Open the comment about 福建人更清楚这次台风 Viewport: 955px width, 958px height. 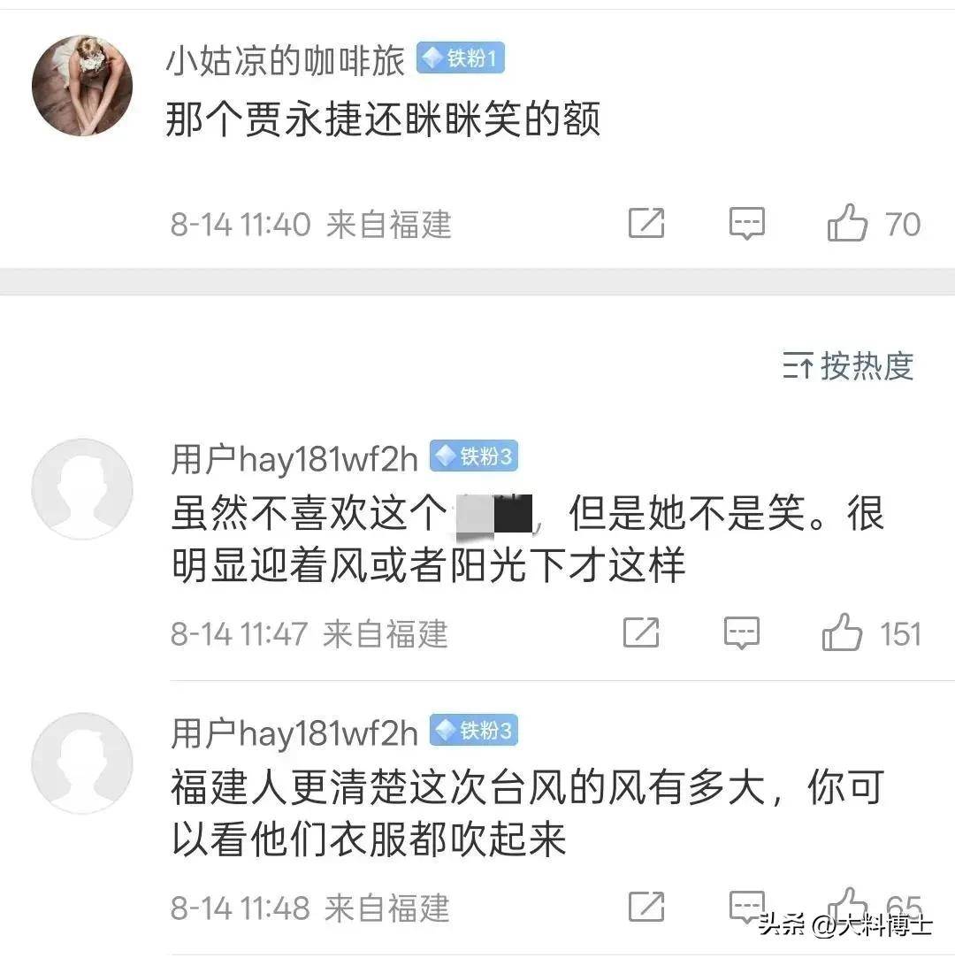528,813
